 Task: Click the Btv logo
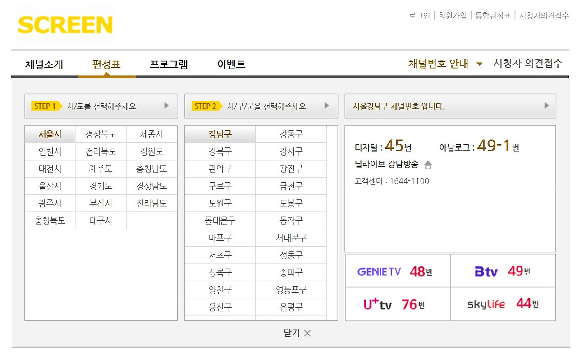486,272
